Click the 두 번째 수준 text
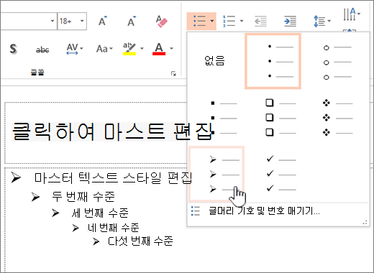Image resolution: width=374 pixels, height=273 pixels. 83,197
